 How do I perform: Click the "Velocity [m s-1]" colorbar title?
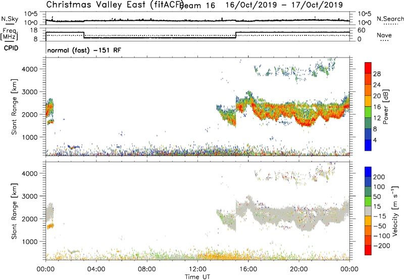coord(395,211)
